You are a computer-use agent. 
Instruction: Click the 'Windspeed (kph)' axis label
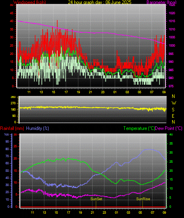point(30,2)
